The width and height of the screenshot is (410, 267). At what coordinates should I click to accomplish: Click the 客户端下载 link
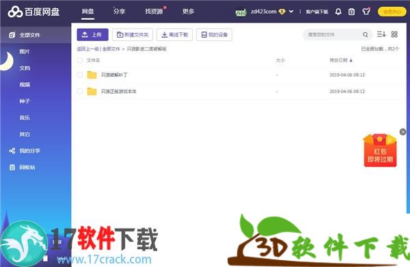click(317, 12)
